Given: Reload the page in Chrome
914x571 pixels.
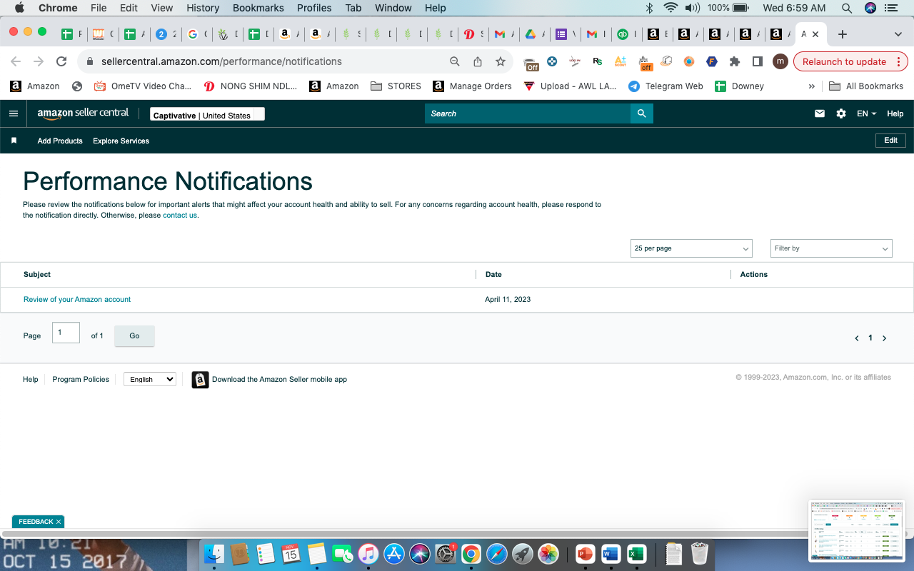Looking at the screenshot, I should pos(61,61).
